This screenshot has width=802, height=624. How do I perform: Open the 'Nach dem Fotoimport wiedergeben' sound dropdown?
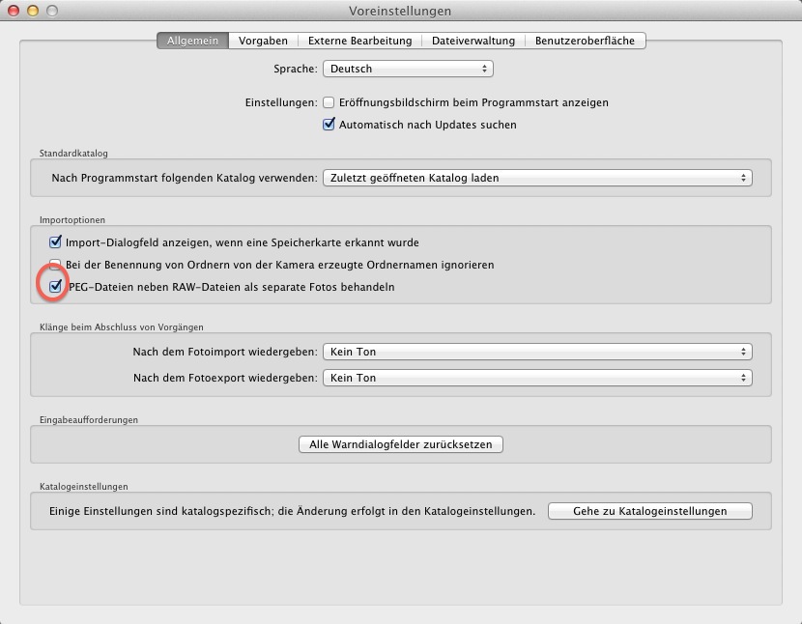click(x=537, y=352)
